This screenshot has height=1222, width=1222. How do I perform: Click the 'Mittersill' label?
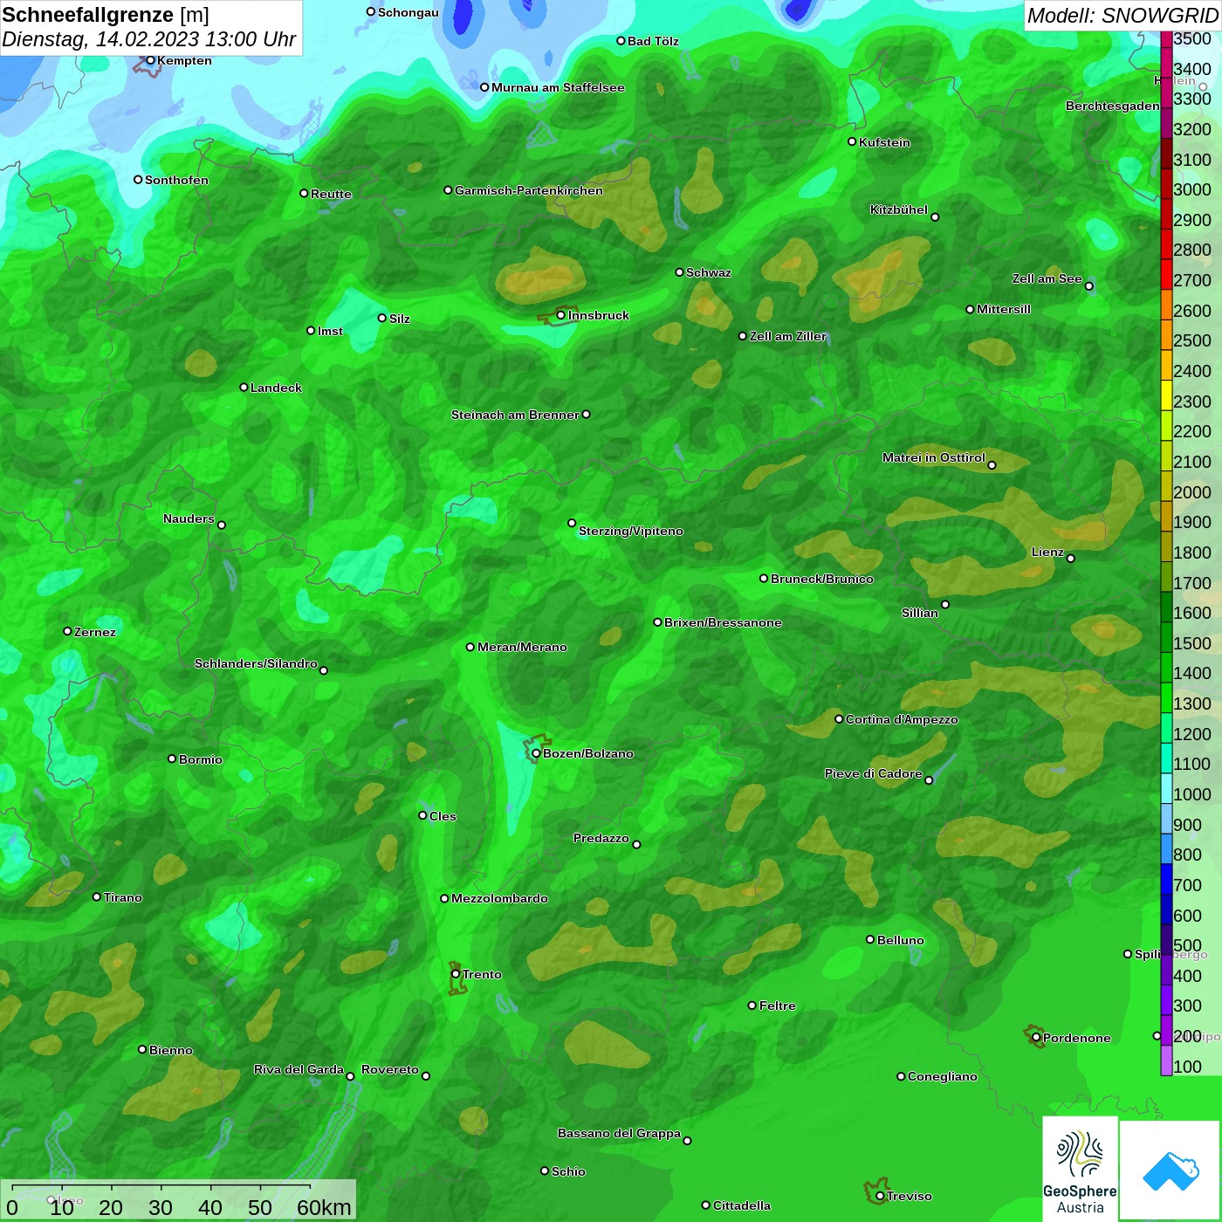(x=1004, y=309)
